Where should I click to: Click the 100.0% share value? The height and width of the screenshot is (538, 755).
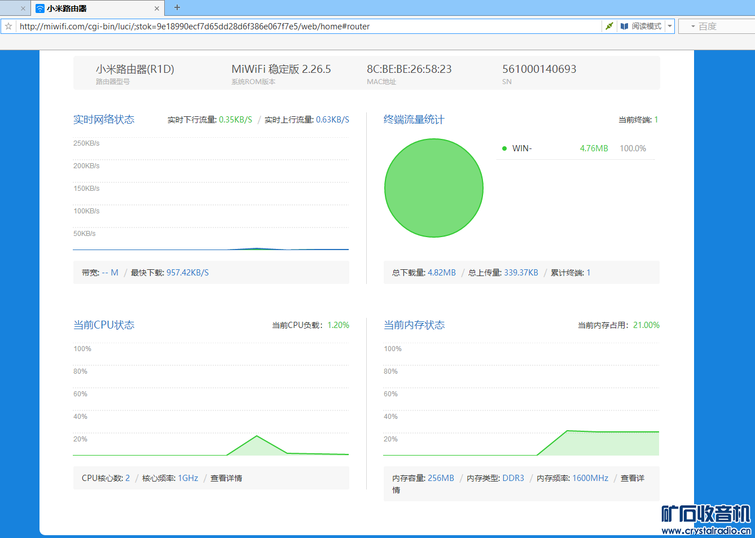click(x=633, y=148)
